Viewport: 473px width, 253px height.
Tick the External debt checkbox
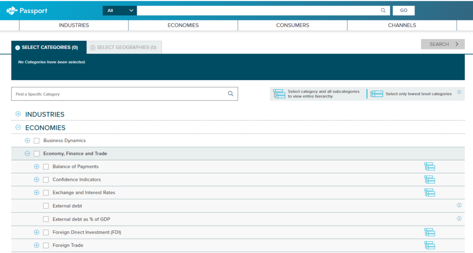click(46, 206)
